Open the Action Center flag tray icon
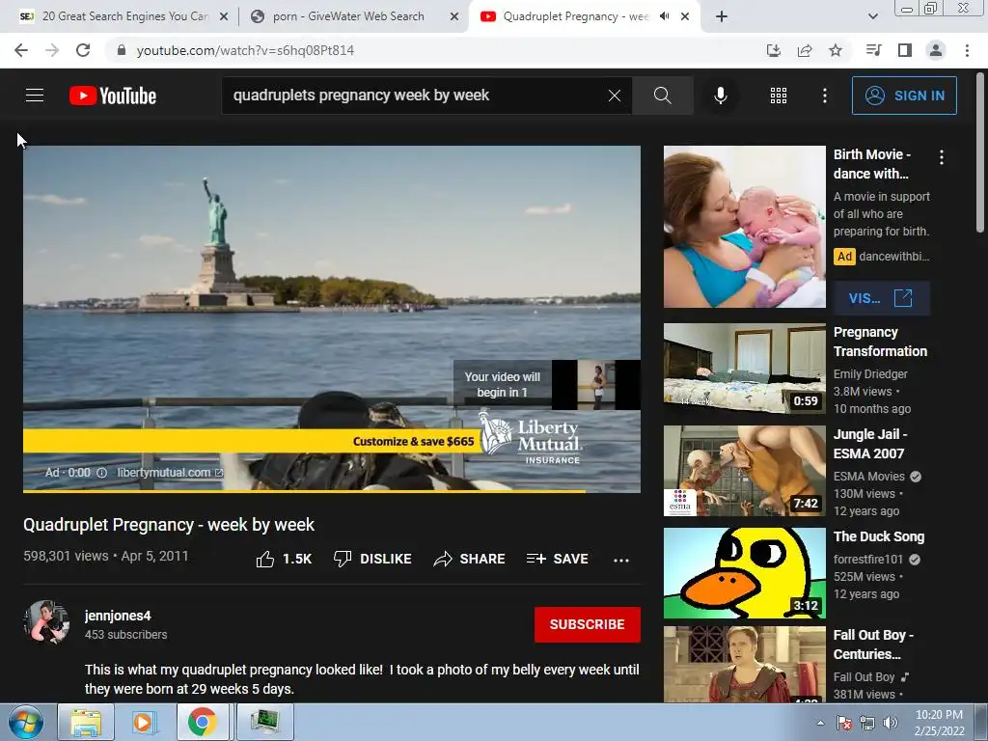 (843, 723)
